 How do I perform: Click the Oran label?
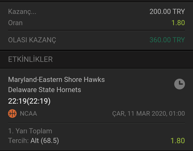pos(15,23)
